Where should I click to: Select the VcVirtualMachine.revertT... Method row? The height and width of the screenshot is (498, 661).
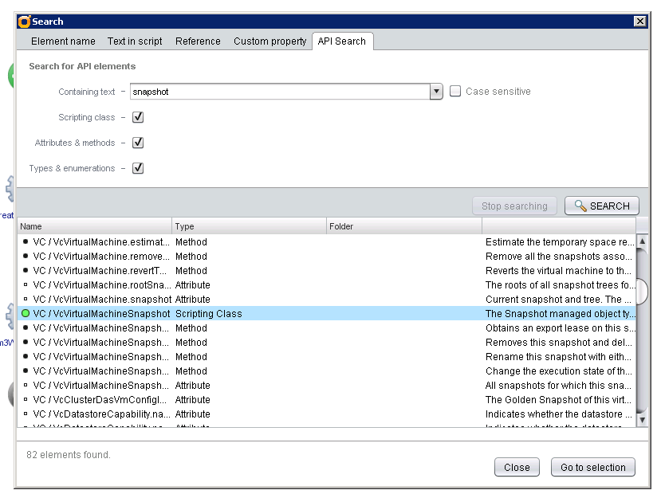point(326,270)
